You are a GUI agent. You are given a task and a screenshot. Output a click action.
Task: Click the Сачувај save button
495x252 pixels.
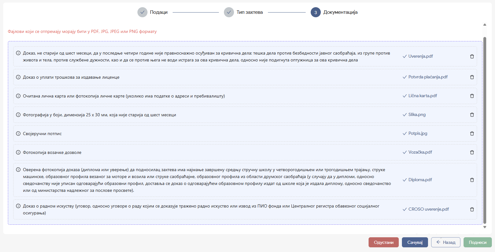pyautogui.click(x=415, y=242)
